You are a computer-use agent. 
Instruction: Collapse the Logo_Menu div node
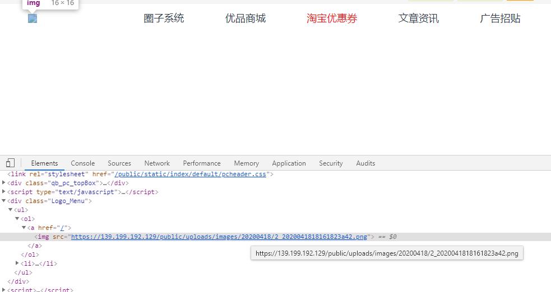(x=4, y=201)
